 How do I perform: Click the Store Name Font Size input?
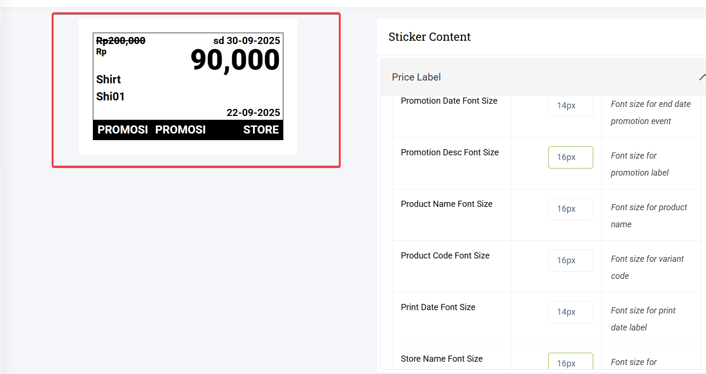click(570, 363)
